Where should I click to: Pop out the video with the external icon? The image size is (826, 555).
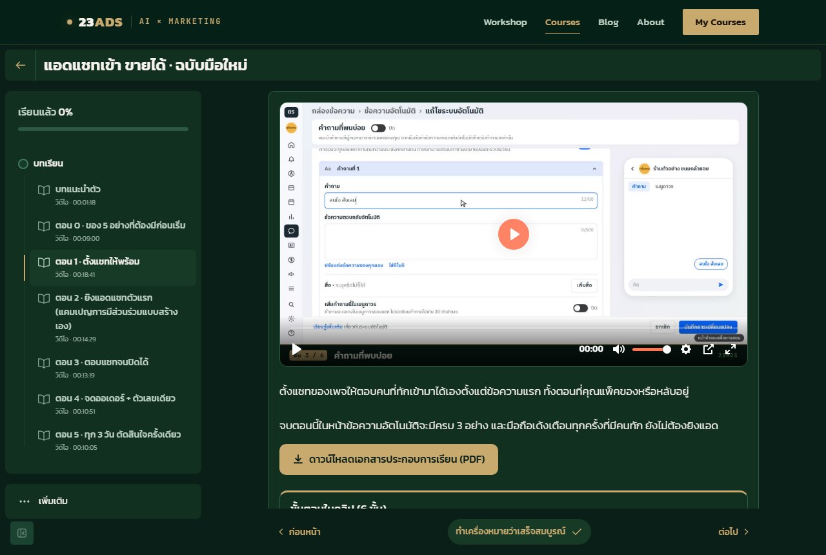coord(708,349)
